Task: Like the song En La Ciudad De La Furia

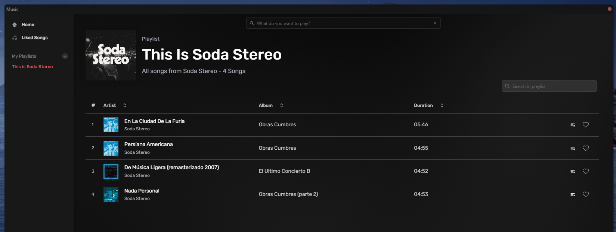Action: (585, 125)
